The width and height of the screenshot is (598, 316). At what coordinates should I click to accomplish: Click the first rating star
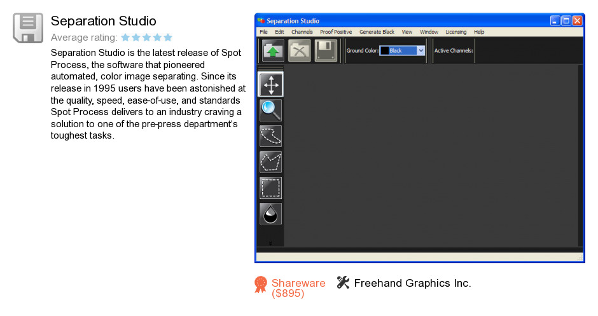(125, 38)
